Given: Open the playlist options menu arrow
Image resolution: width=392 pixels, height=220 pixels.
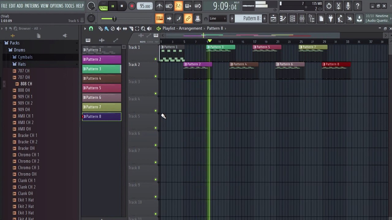Looking at the screenshot, I should (x=85, y=28).
